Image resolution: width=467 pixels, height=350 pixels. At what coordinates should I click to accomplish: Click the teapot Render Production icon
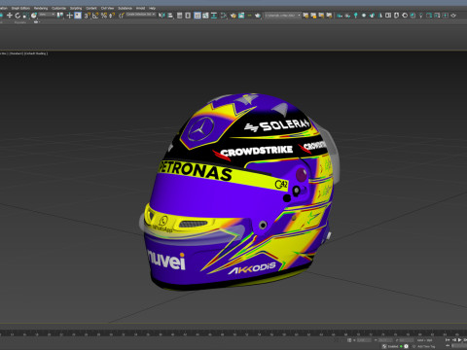[258, 16]
